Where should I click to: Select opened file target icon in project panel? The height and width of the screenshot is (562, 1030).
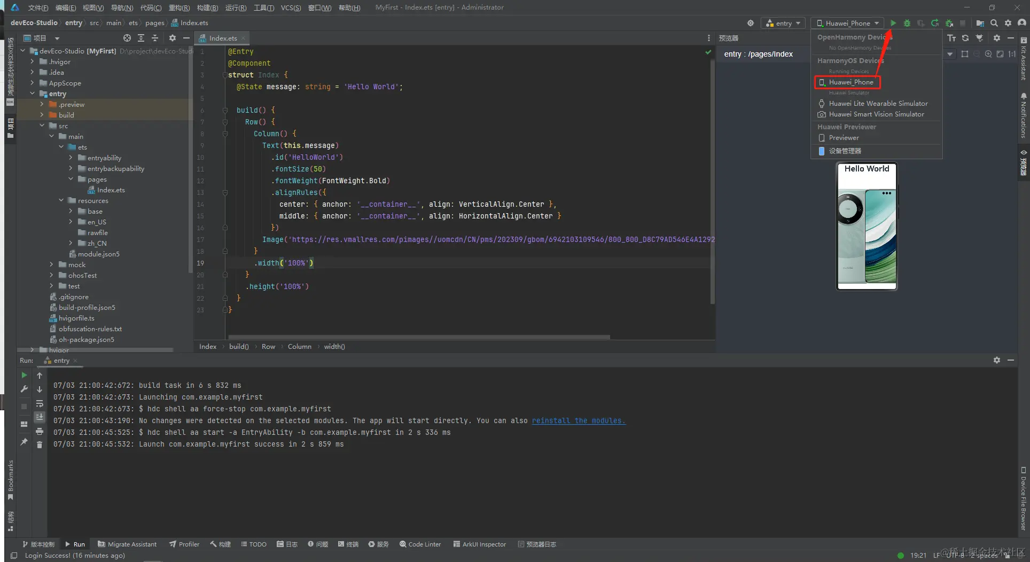coord(127,38)
